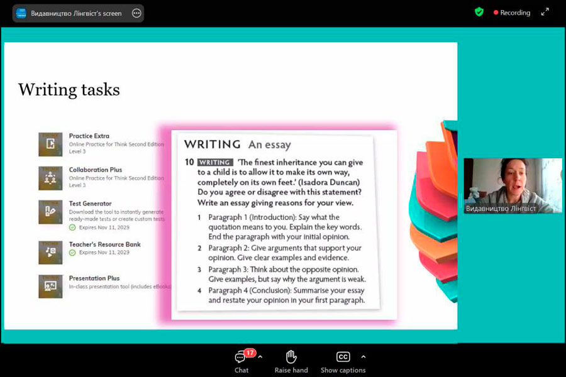Expand the Chat options chevron

(x=260, y=357)
